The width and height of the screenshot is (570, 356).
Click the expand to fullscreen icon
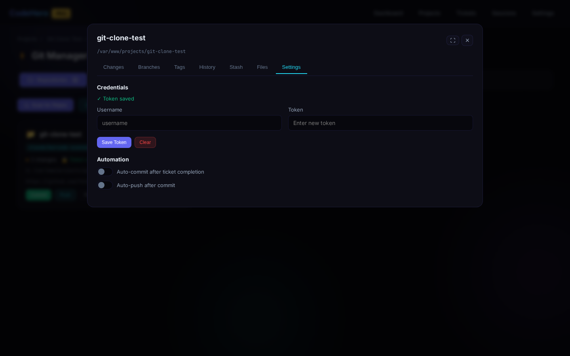coord(453,40)
